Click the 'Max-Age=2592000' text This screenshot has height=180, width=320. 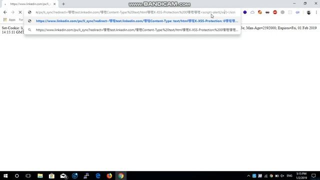pos(261,28)
